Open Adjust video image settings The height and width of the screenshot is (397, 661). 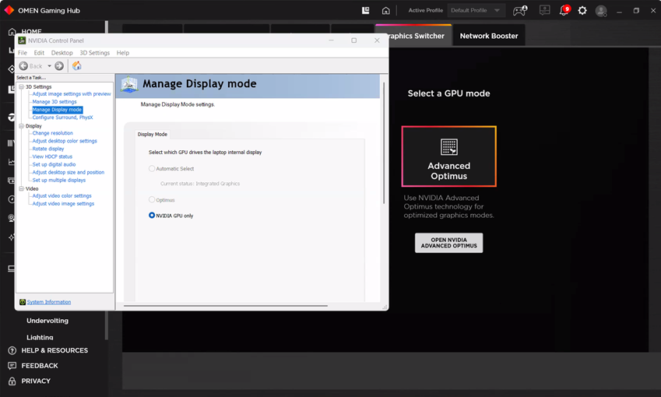tap(63, 203)
